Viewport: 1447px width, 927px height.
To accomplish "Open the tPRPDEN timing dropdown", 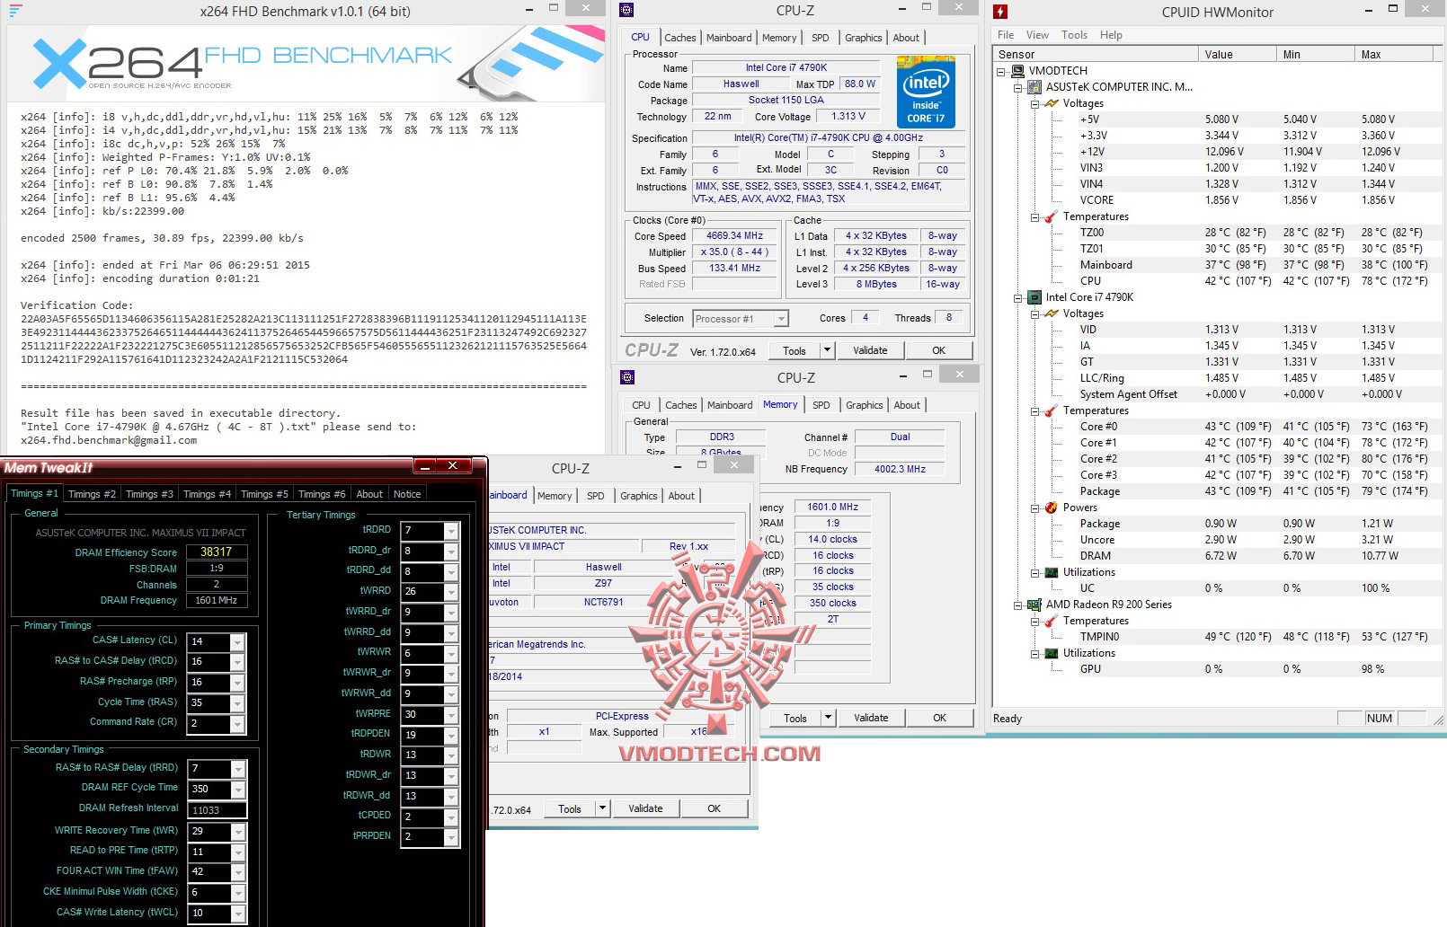I will [x=451, y=837].
